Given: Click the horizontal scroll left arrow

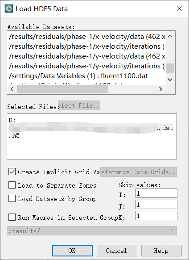Looking at the screenshot, I should 12,89.
